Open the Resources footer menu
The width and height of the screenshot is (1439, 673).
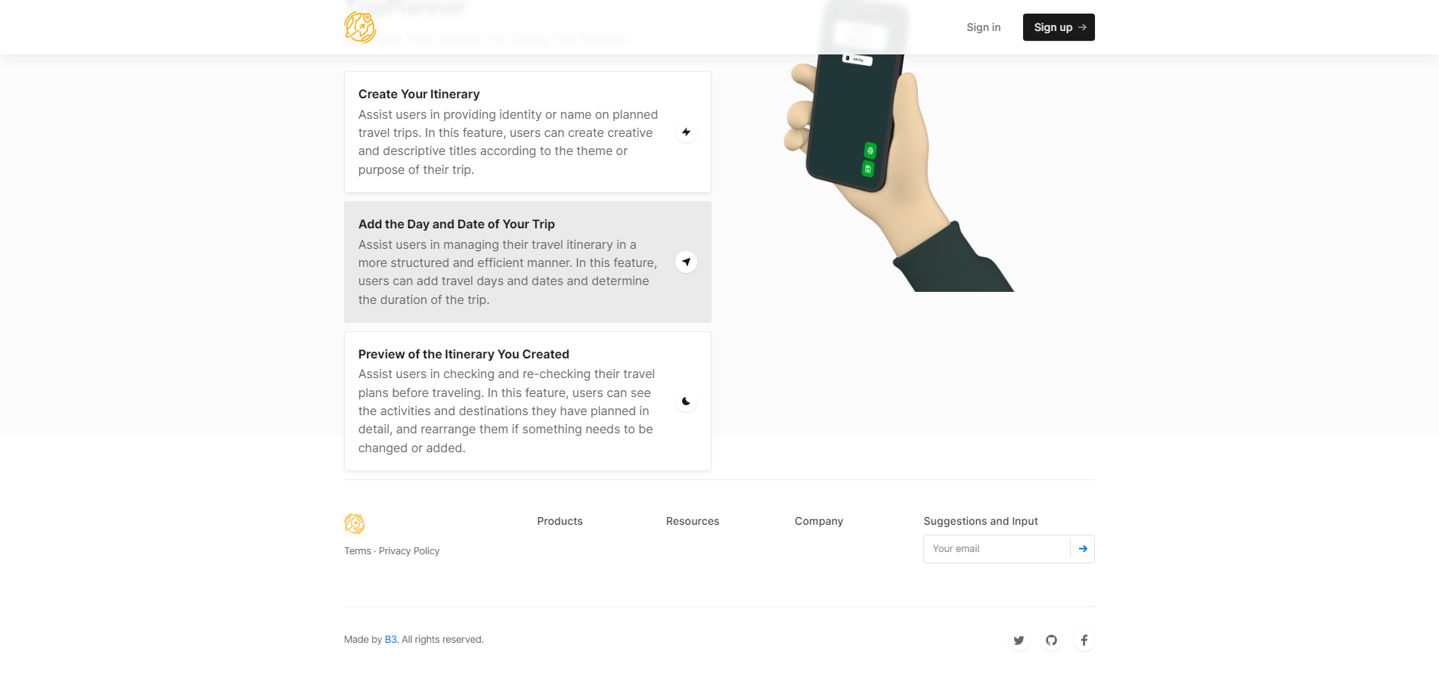(692, 521)
